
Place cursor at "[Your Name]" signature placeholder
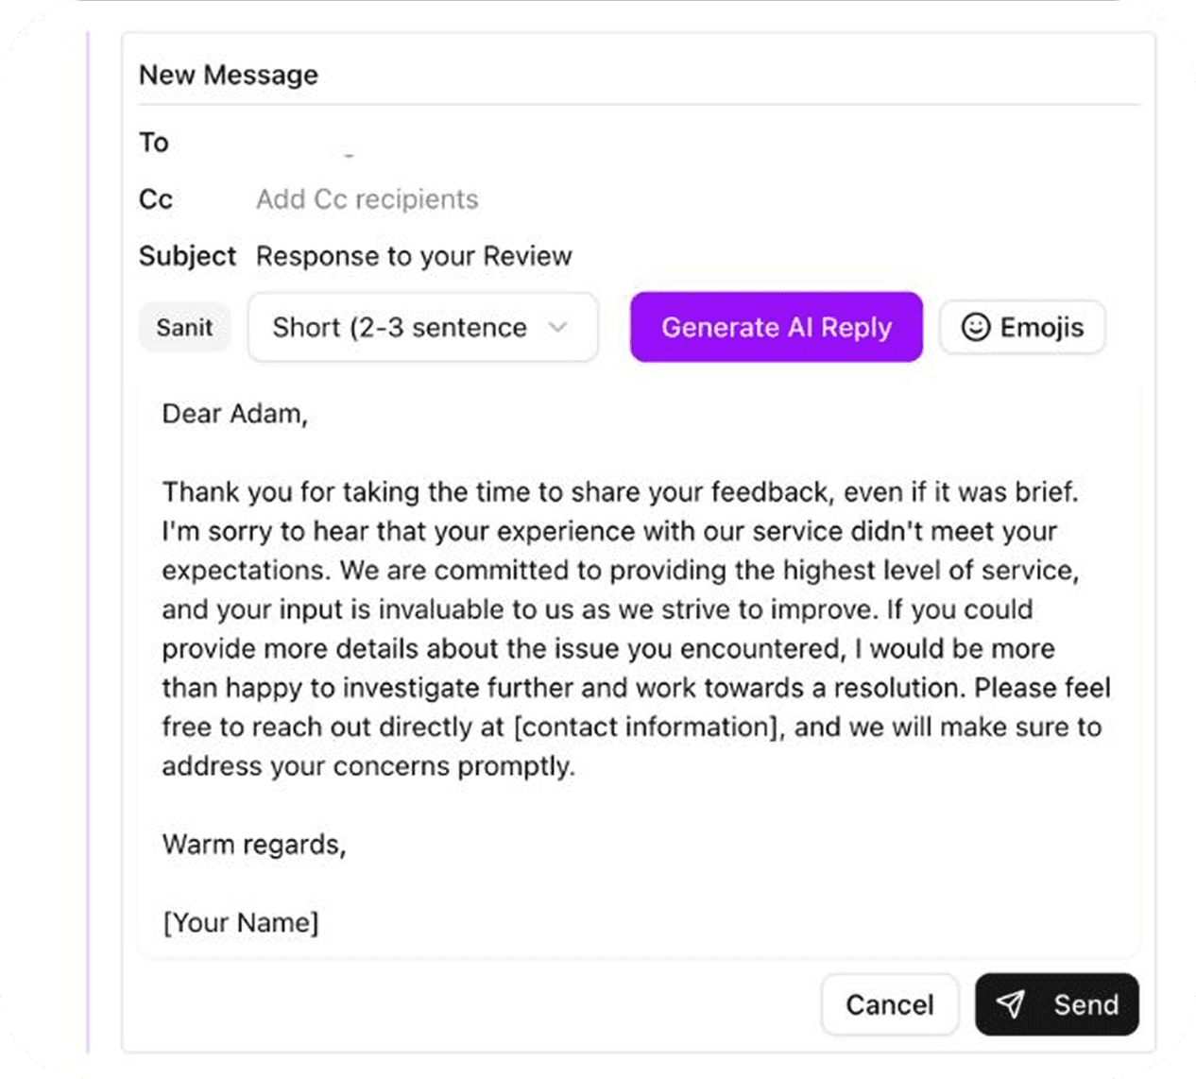[240, 922]
